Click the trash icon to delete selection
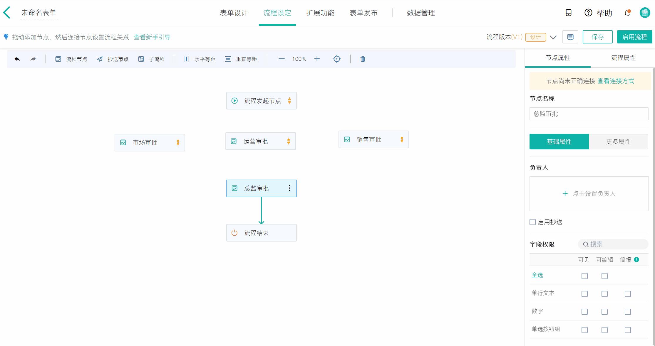This screenshot has width=655, height=346. (362, 59)
